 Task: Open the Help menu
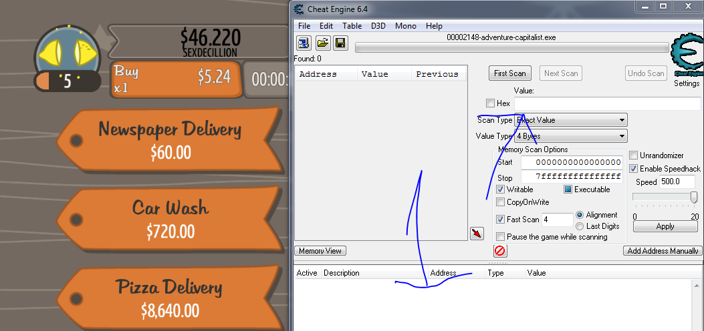point(434,26)
